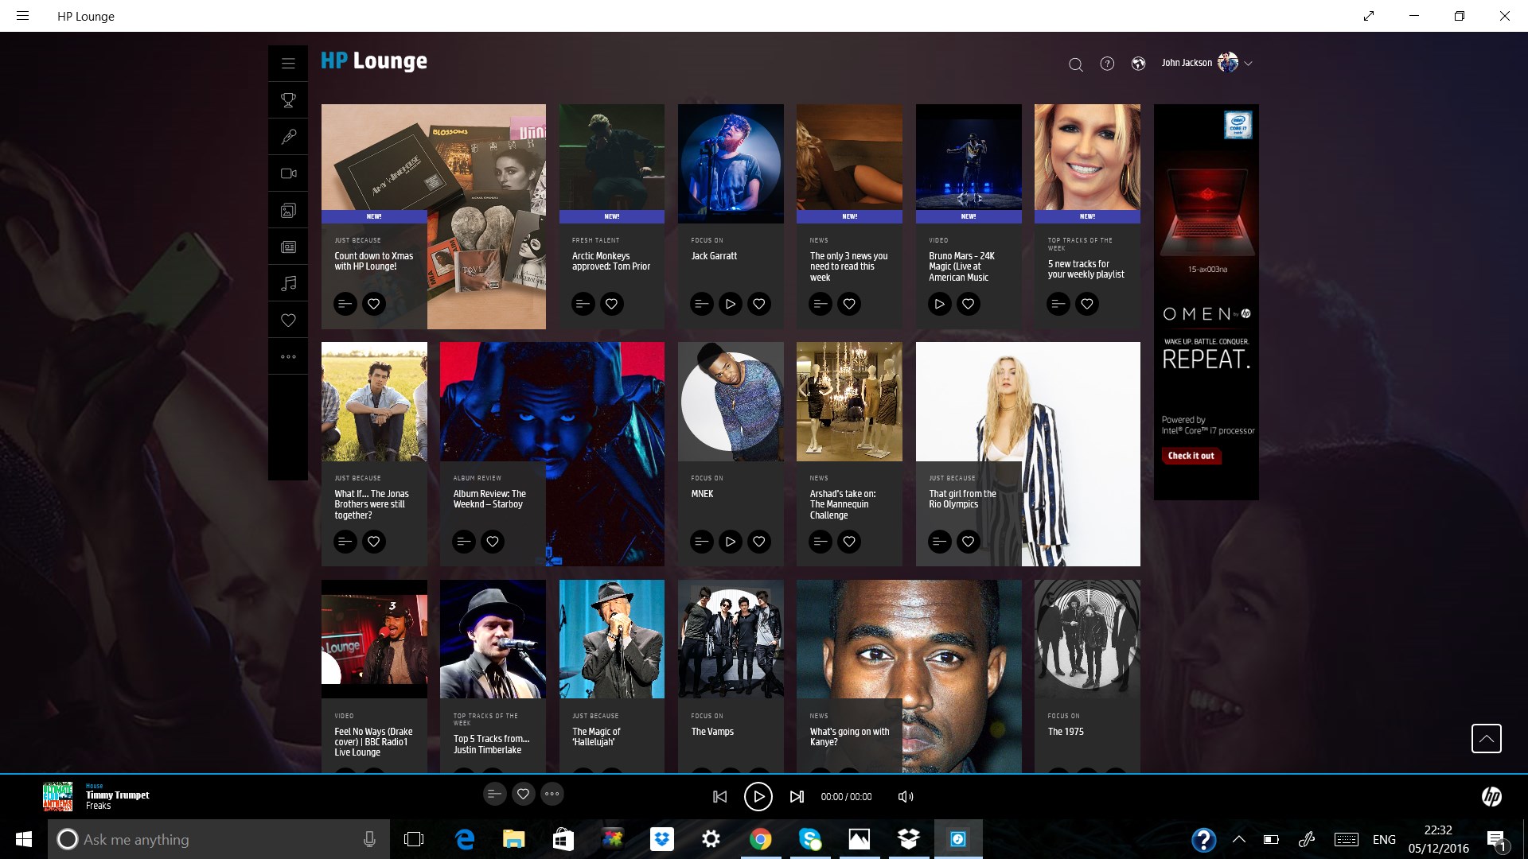
Task: Open the Feel No Ways Live Lounge thumbnail
Action: click(x=374, y=639)
